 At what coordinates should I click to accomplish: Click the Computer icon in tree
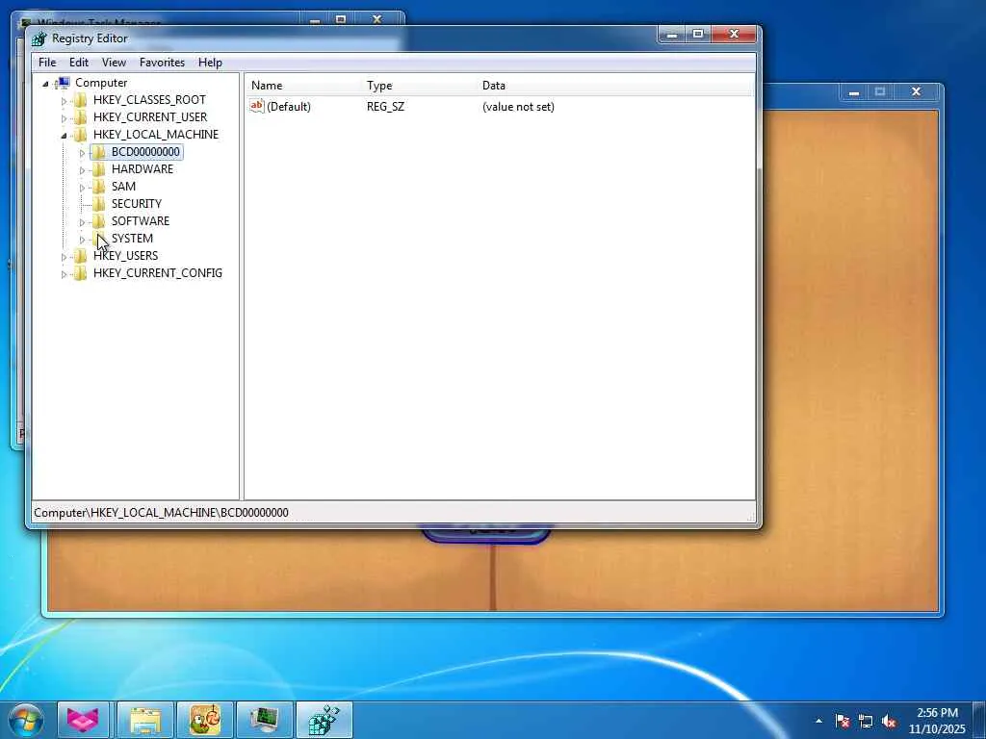63,83
